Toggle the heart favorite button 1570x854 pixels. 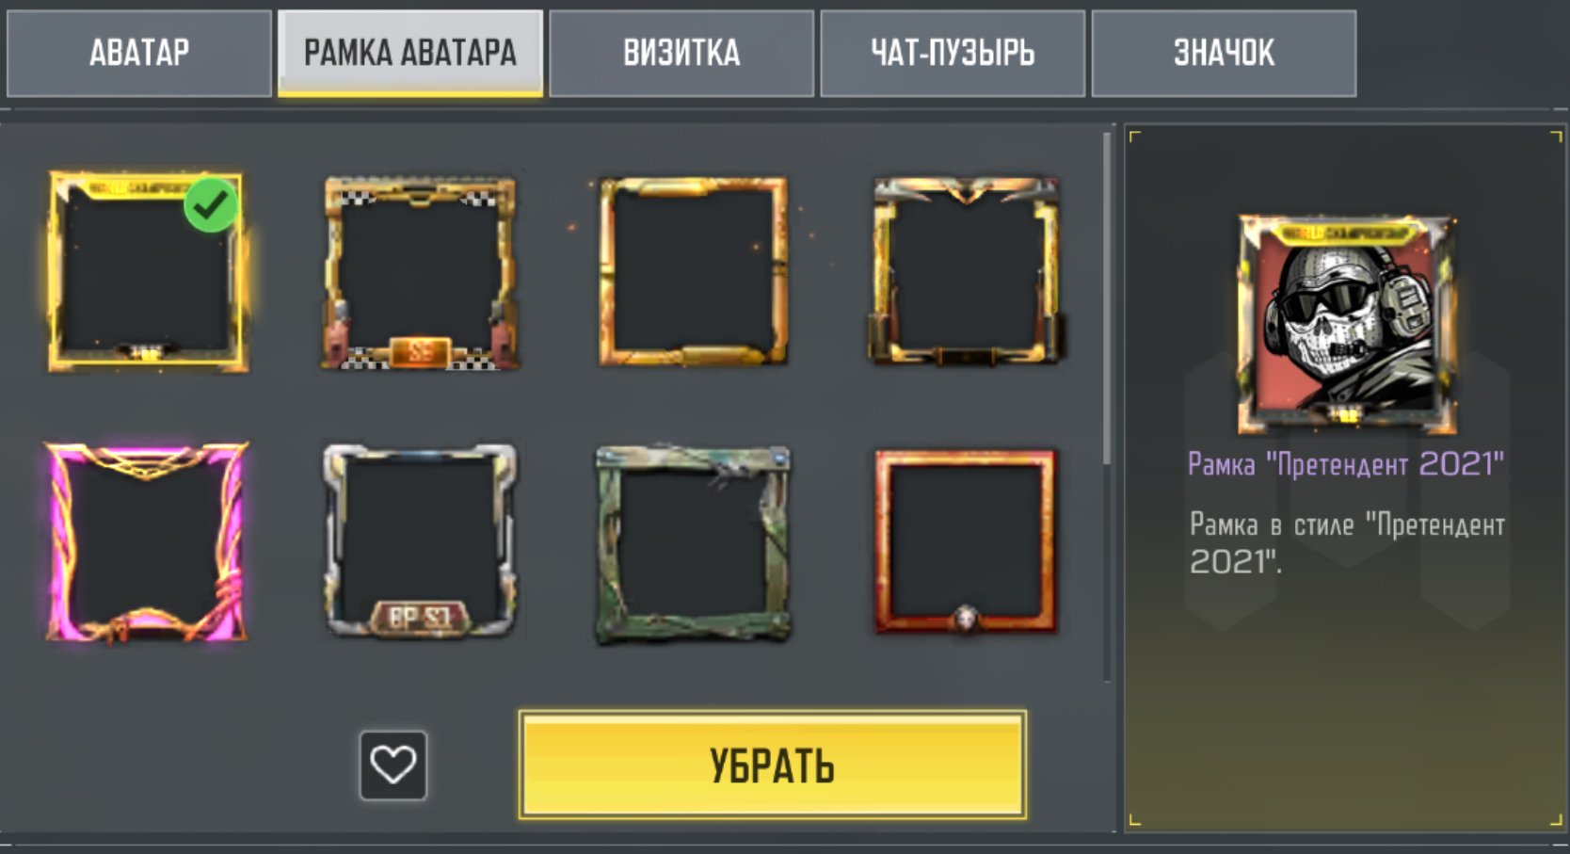click(393, 765)
